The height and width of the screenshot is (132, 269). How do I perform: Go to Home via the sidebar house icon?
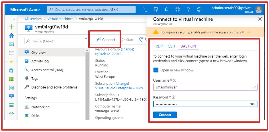11,36
